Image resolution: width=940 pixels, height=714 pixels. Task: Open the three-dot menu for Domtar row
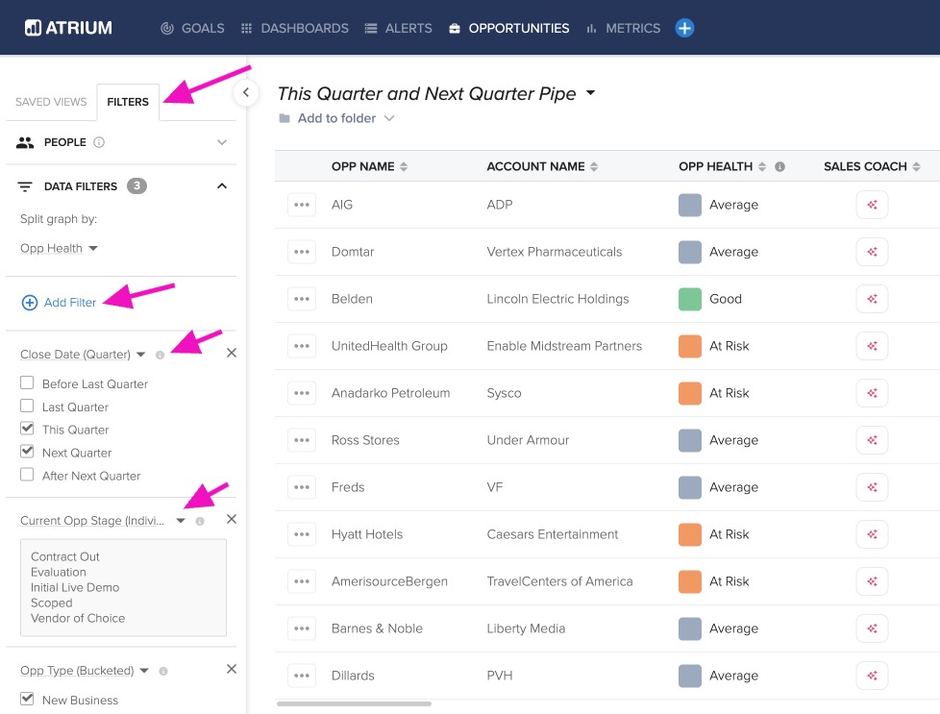pos(302,252)
